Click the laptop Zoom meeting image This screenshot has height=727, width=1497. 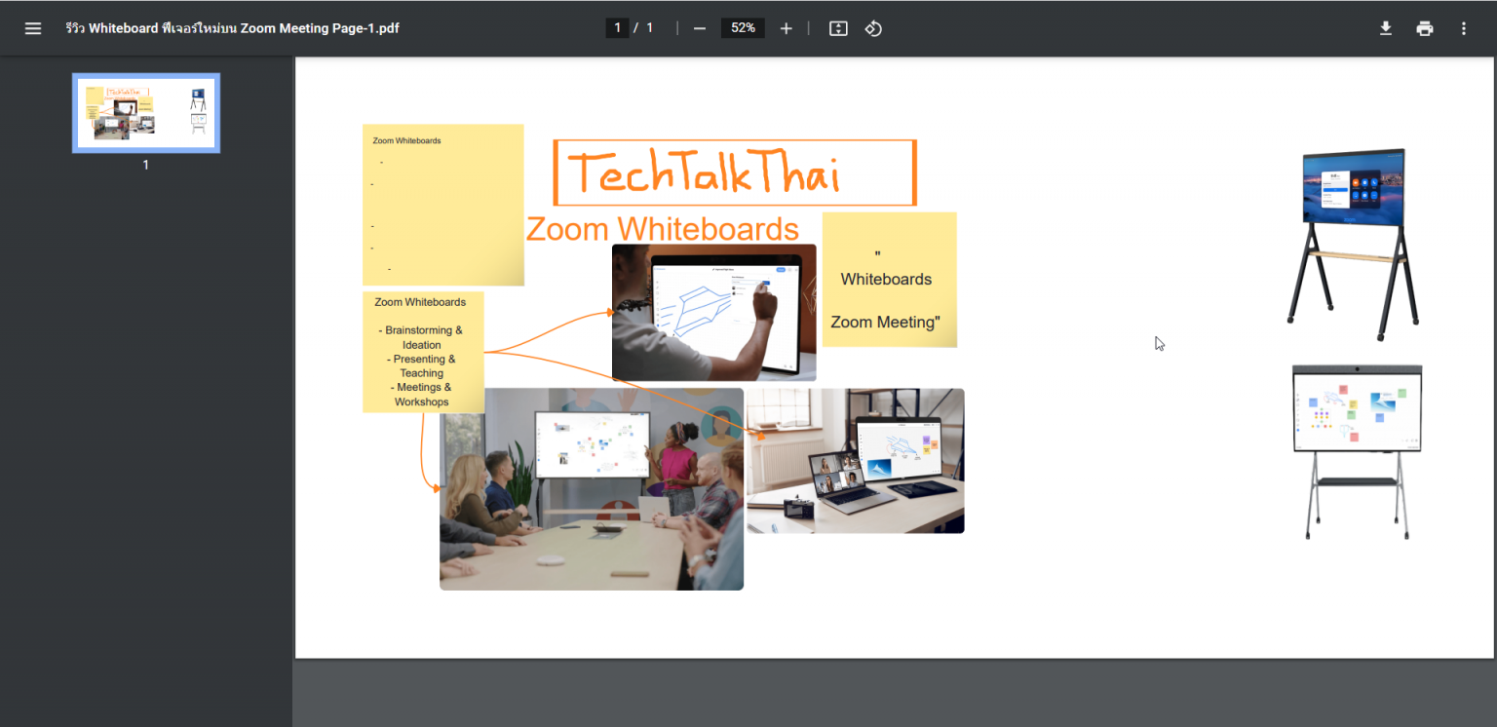(854, 460)
